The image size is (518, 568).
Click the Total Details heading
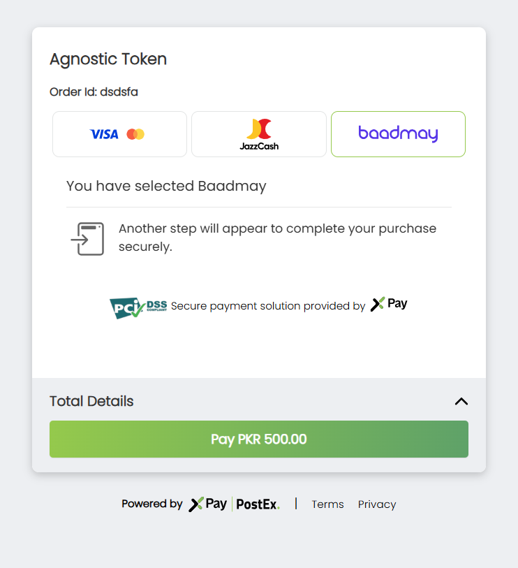pos(91,401)
